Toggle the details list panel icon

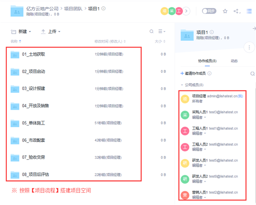coord(249,11)
